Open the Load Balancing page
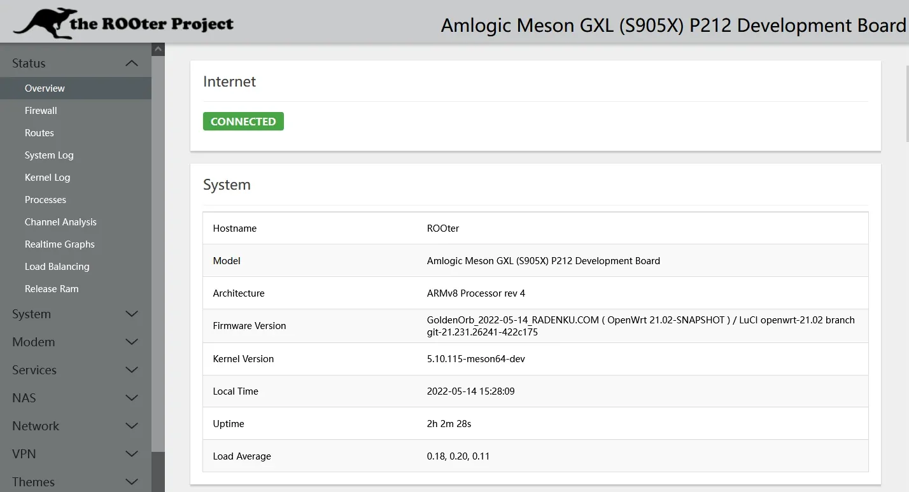909x492 pixels. [x=57, y=266]
